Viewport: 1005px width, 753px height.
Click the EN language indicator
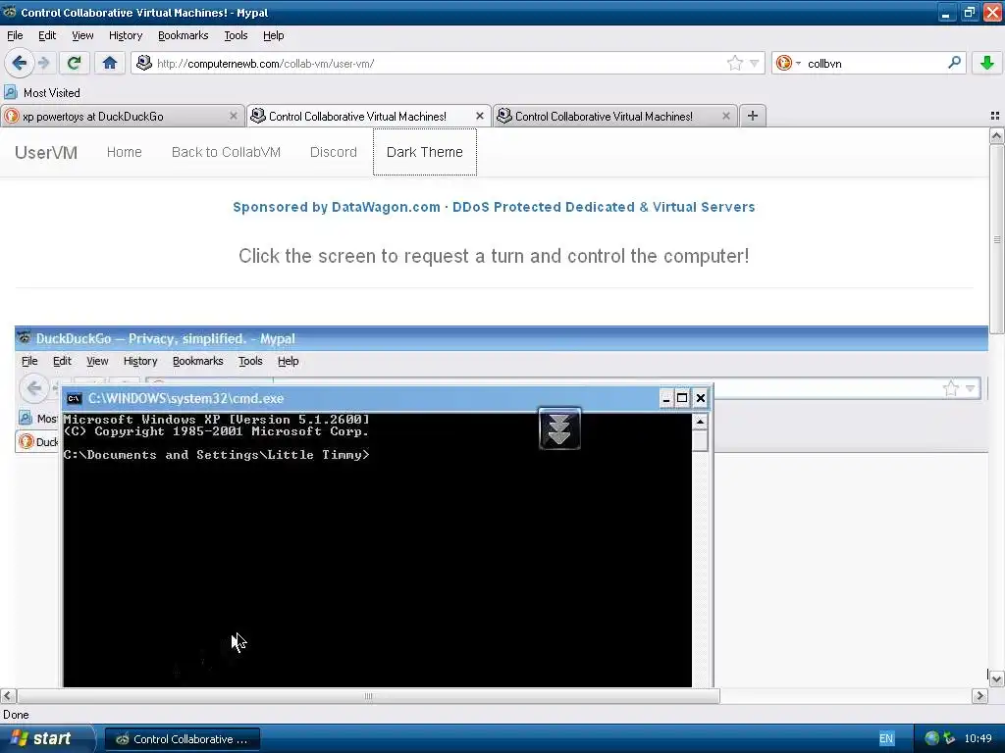click(886, 739)
